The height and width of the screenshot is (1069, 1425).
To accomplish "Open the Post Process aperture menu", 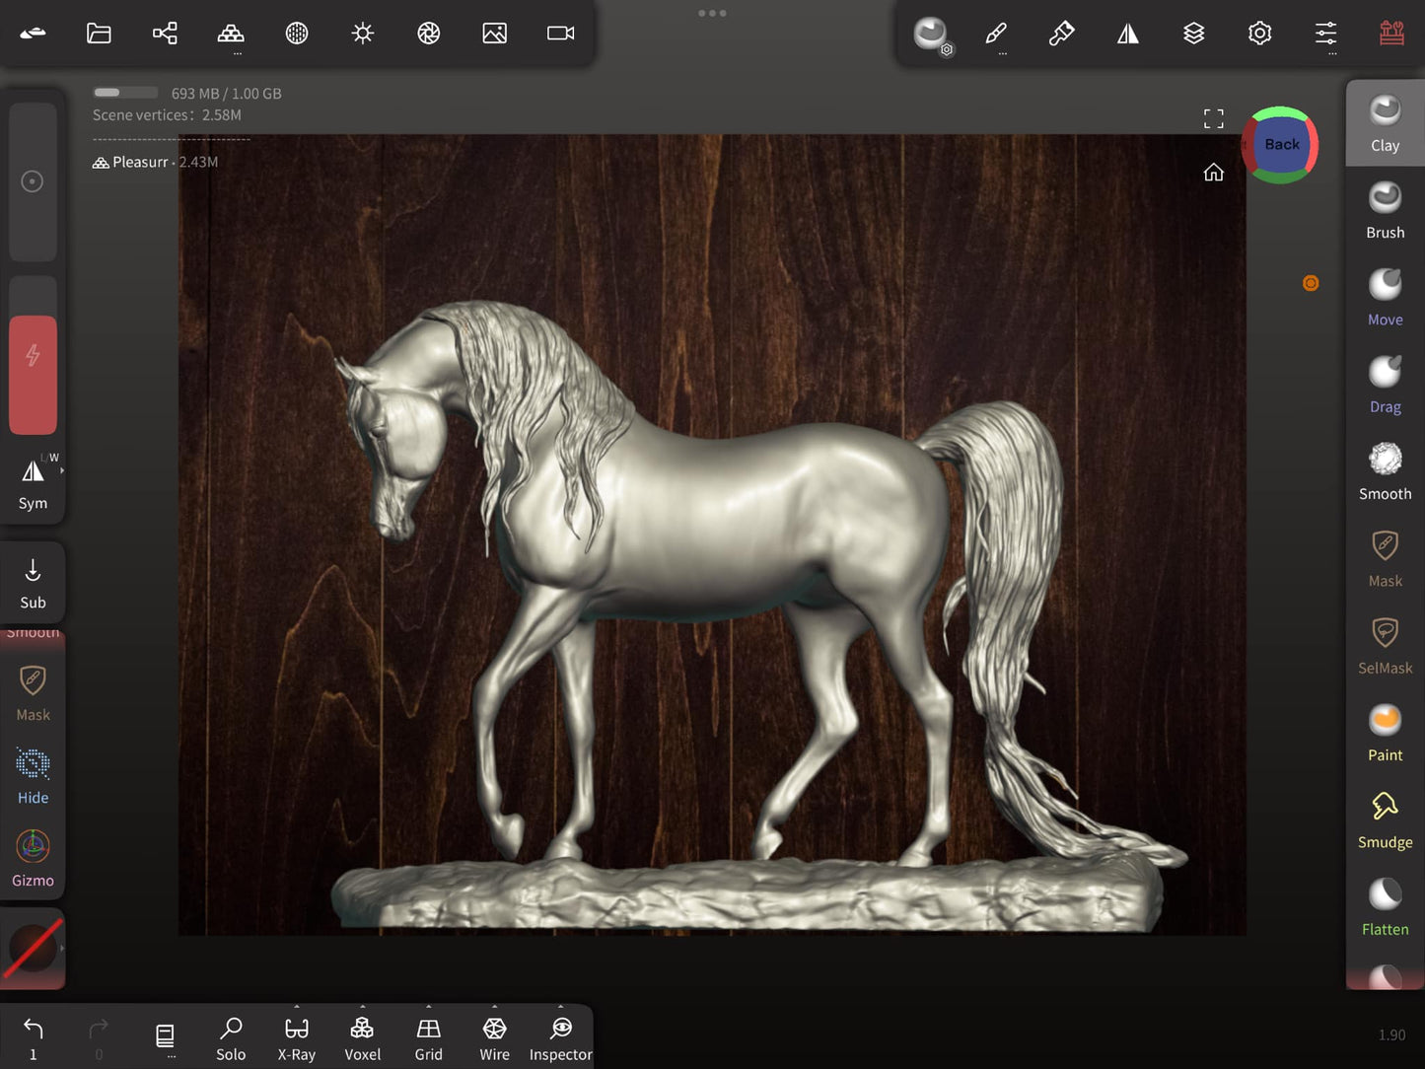I will coord(429,34).
